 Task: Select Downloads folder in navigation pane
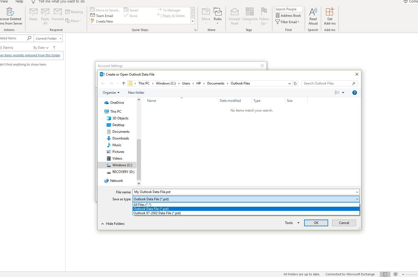(121, 138)
